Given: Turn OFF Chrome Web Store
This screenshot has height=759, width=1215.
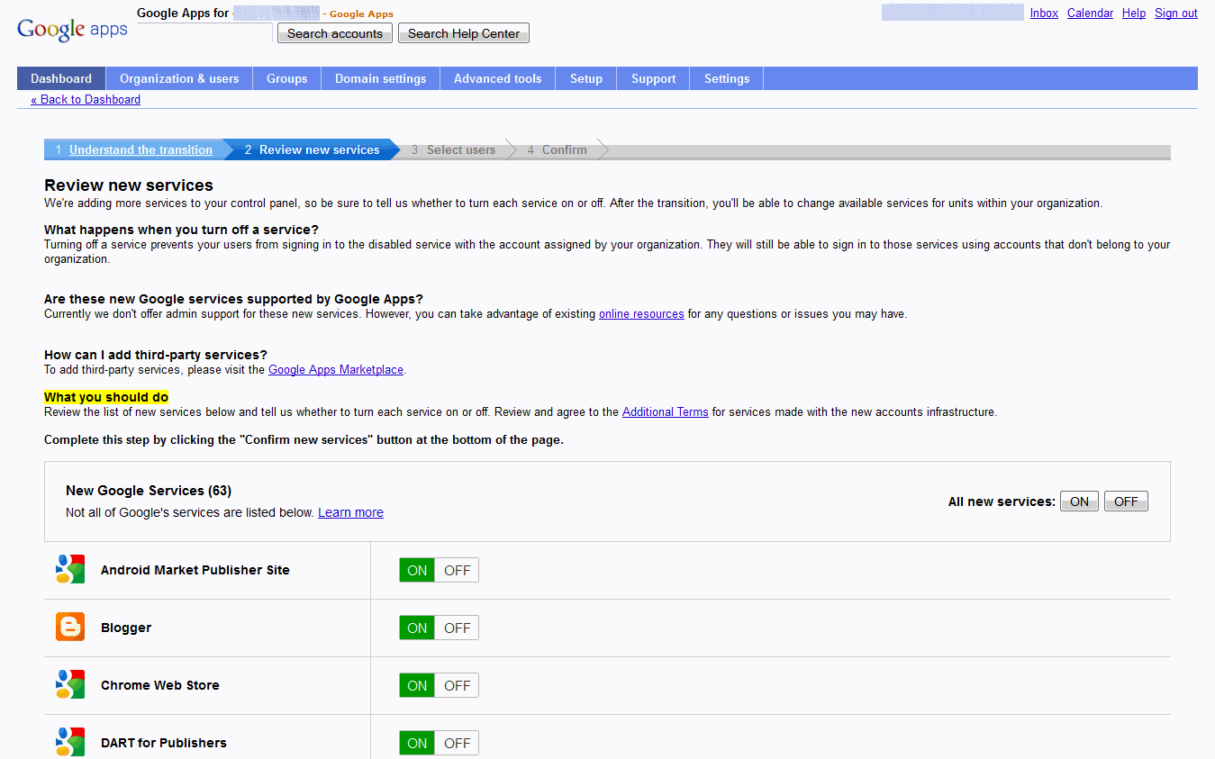Looking at the screenshot, I should click(x=457, y=685).
